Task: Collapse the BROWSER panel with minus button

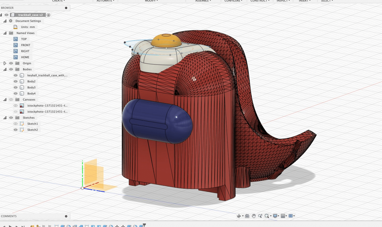Action: [x=66, y=8]
